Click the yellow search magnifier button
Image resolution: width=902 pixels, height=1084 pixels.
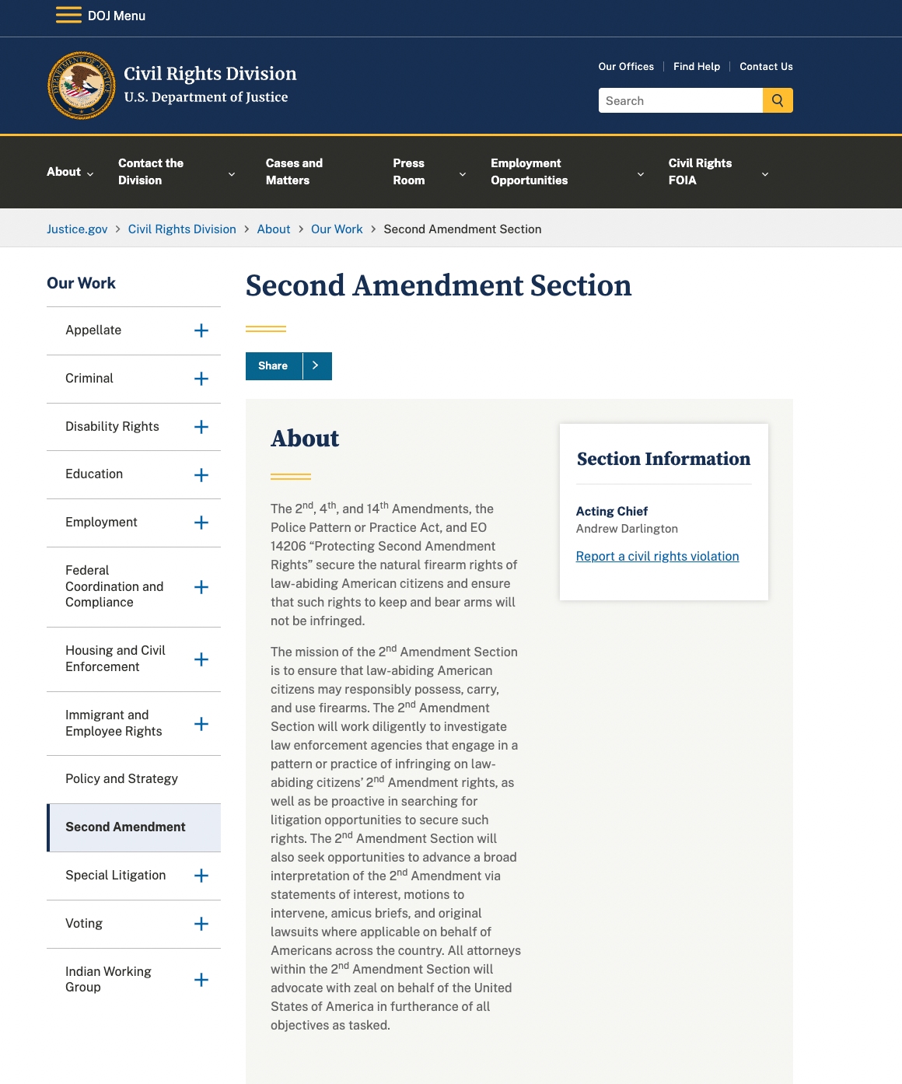pos(778,100)
